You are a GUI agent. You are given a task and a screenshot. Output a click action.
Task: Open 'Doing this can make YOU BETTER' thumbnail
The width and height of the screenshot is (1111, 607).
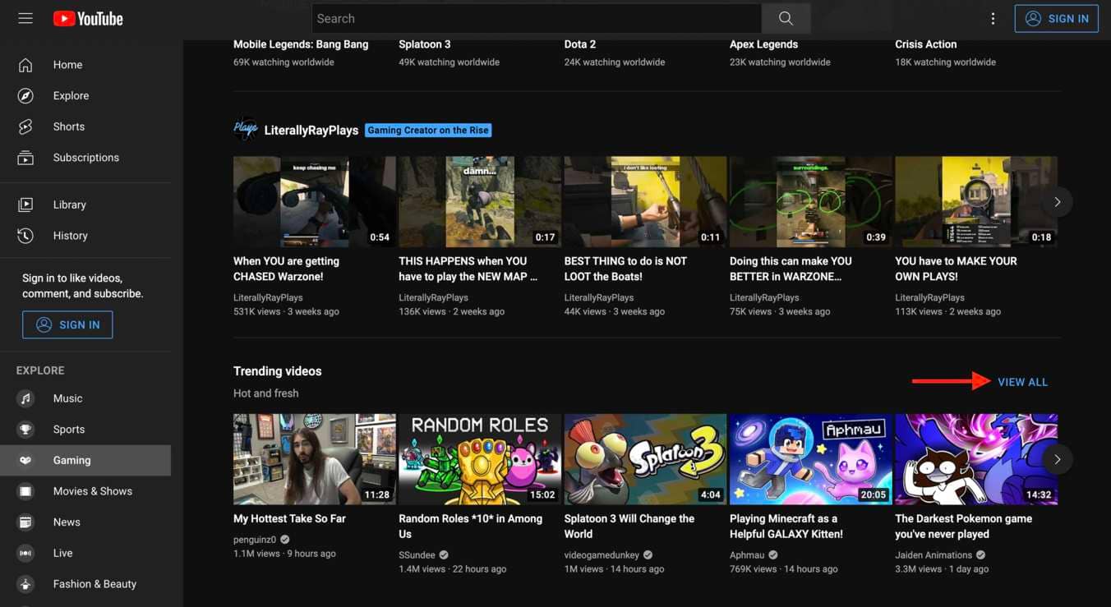pyautogui.click(x=811, y=202)
